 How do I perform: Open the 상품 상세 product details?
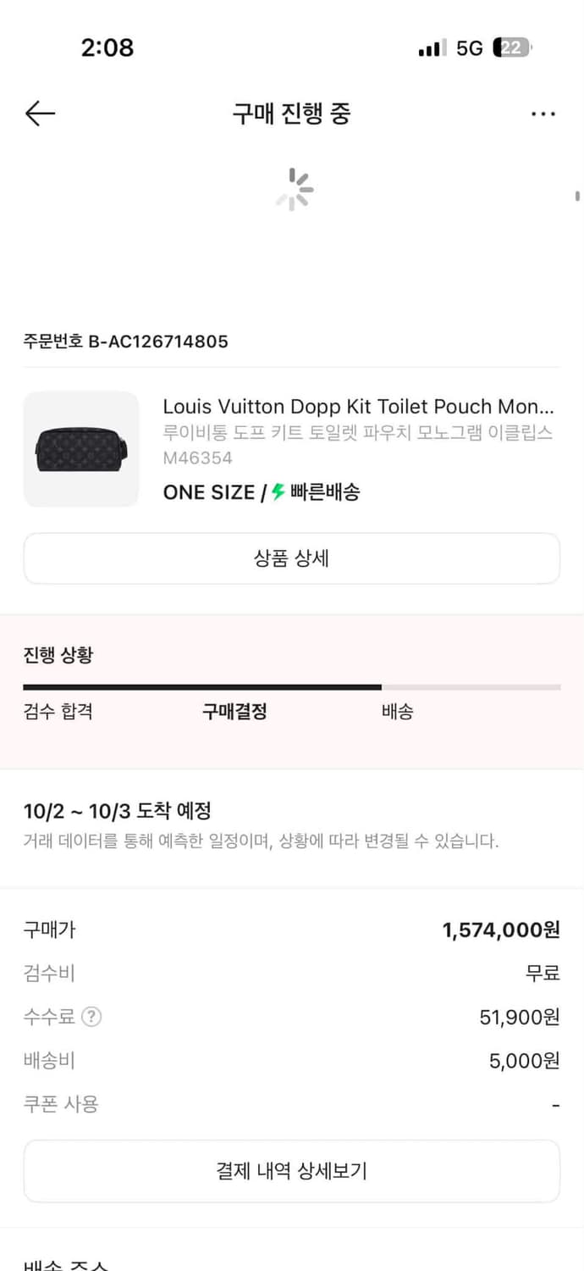[292, 558]
